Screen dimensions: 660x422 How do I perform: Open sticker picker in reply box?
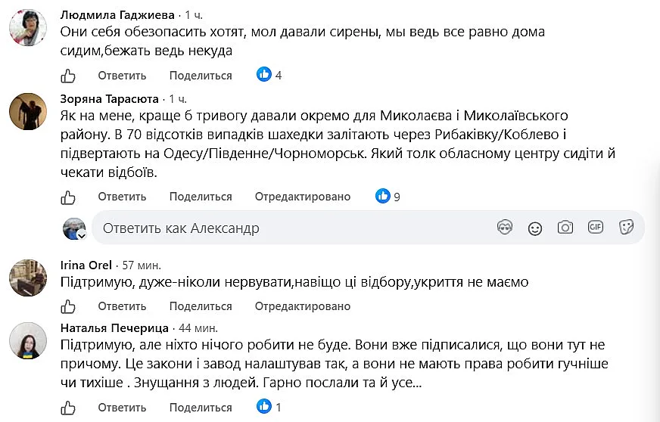point(627,228)
